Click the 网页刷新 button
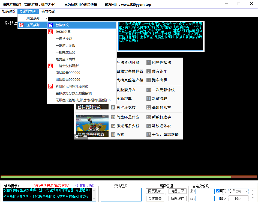Screen dimensions: 258x202 pyautogui.click(x=155, y=191)
